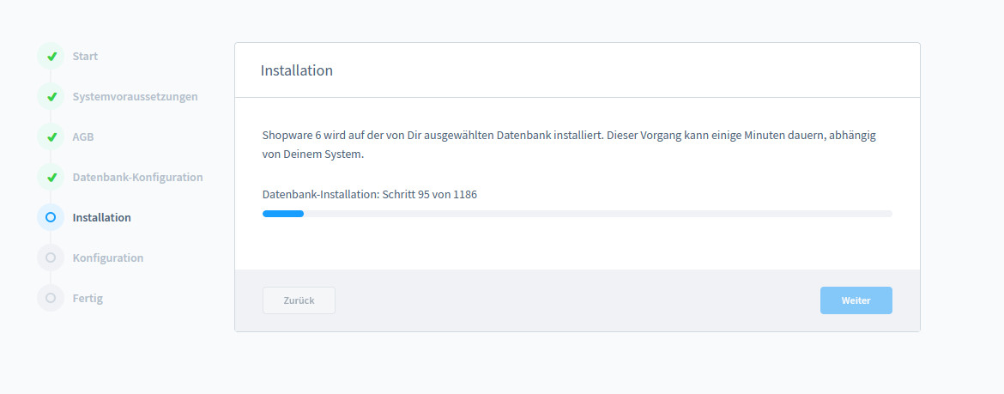Click the green checkmark icon beside Start
Viewport: 1004px width, 394px height.
tap(51, 57)
